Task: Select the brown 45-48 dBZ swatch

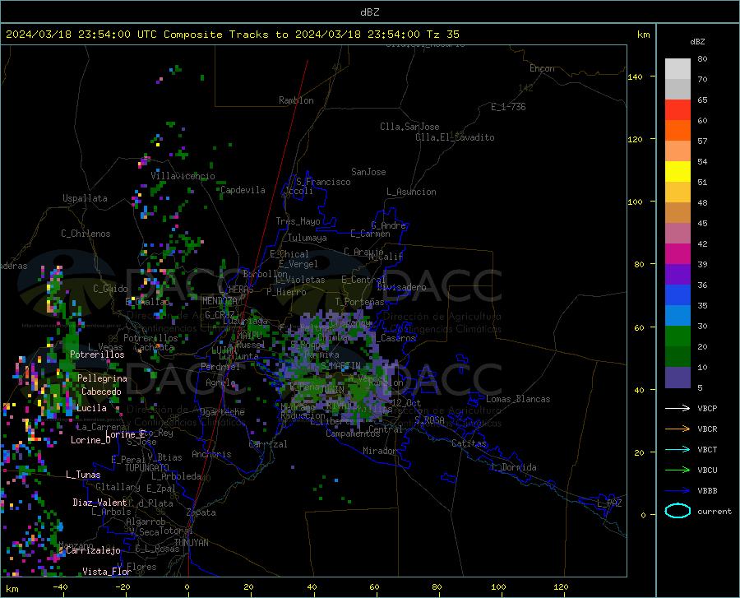Action: (x=678, y=213)
